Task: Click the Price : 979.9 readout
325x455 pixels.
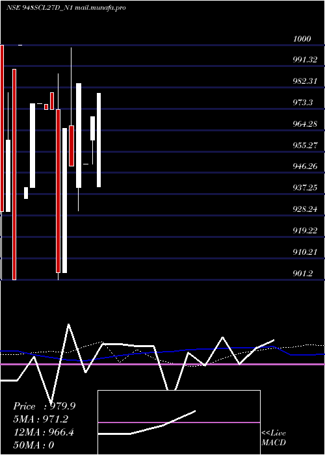Action: [x=44, y=406]
